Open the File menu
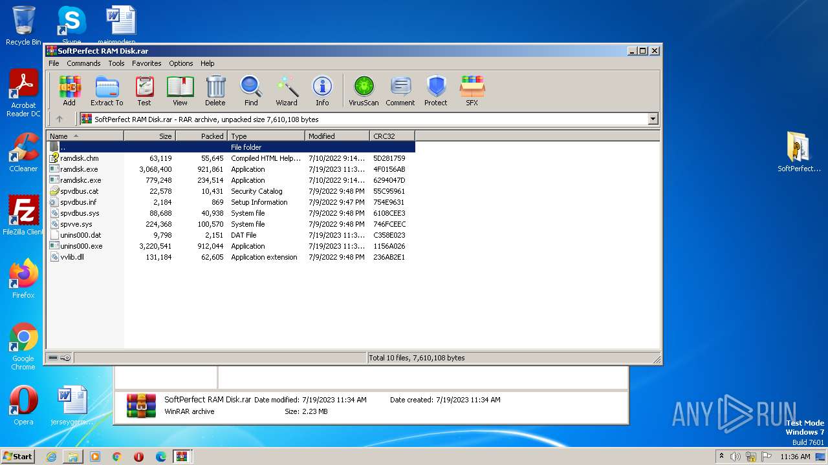 pyautogui.click(x=54, y=63)
